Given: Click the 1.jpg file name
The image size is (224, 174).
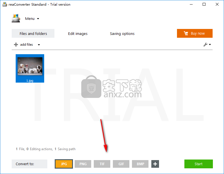Looking at the screenshot, I should pos(30,81).
